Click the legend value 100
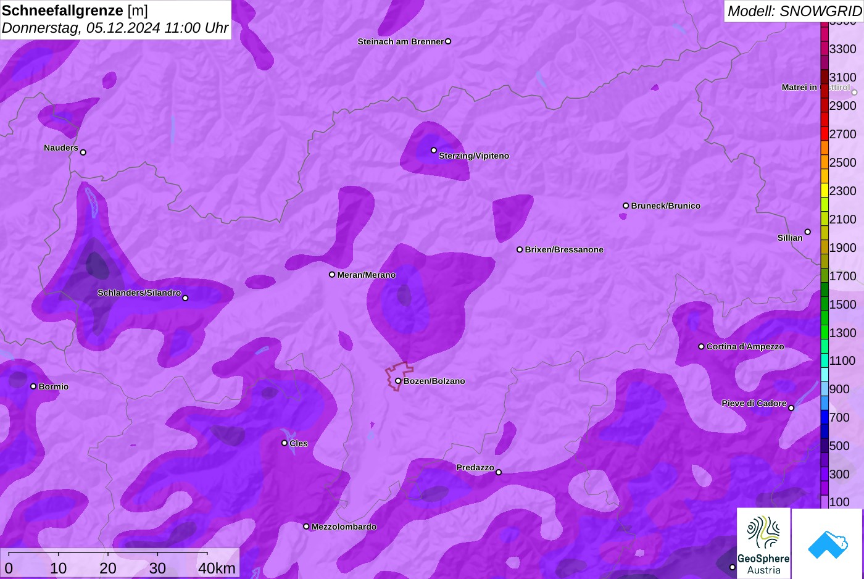 839,502
